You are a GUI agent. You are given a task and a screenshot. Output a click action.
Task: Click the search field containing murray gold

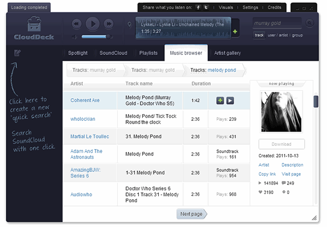click(277, 23)
